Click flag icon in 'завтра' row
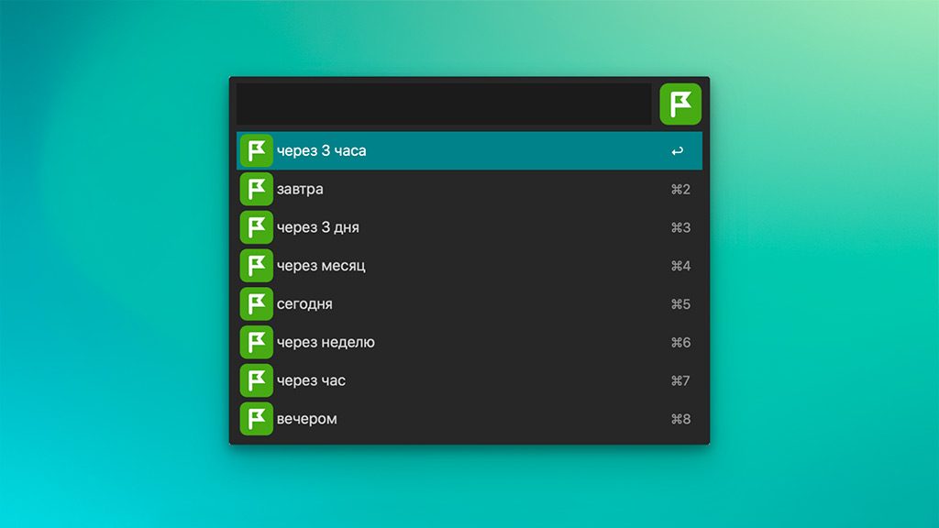 [257, 189]
